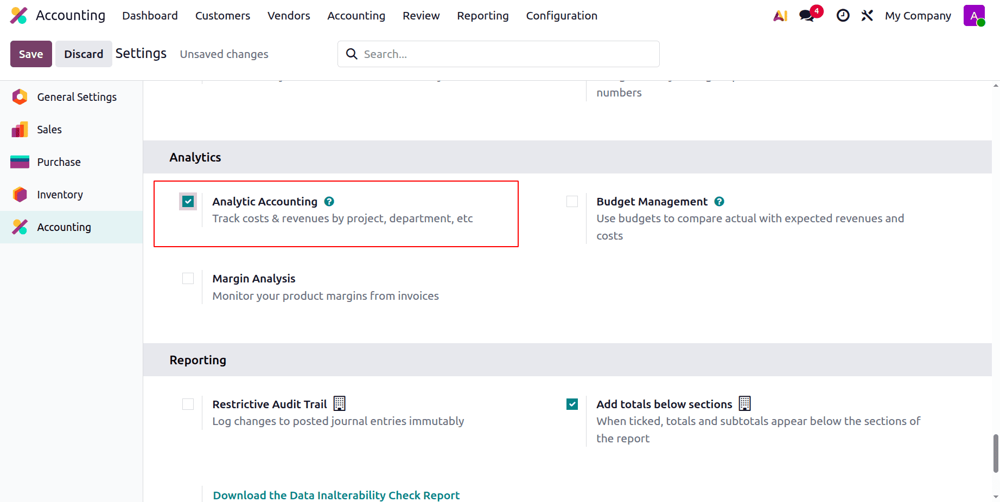Enable the Budget Management checkbox
Viewport: 1000px width, 502px height.
click(x=572, y=202)
